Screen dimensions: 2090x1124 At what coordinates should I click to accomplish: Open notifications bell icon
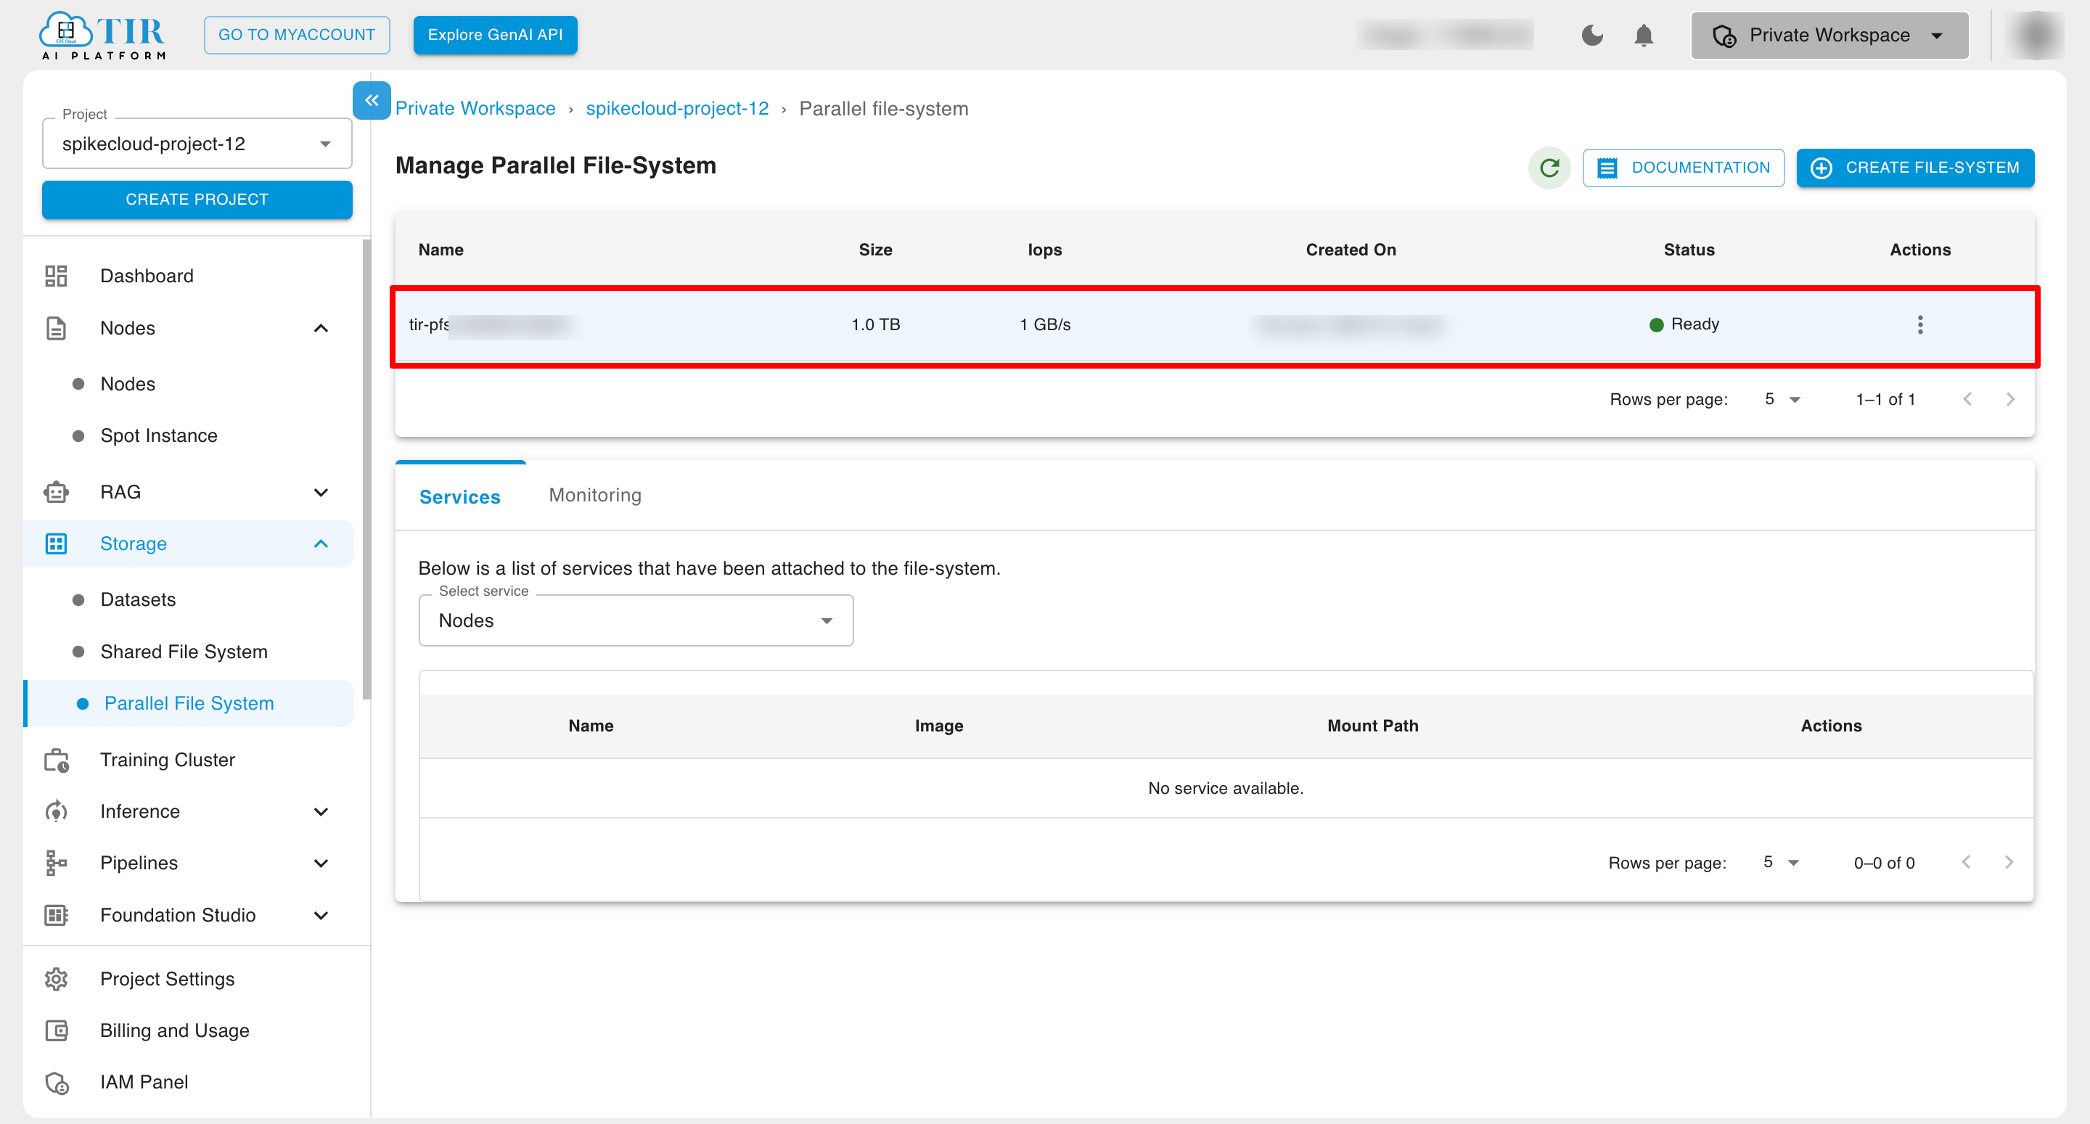click(1644, 35)
